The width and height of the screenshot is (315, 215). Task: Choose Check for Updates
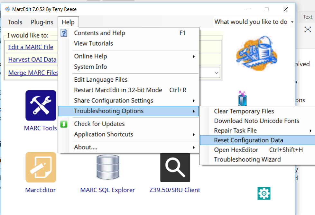129,124
